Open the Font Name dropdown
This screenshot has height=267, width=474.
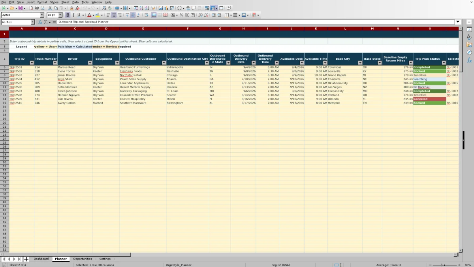(42, 15)
